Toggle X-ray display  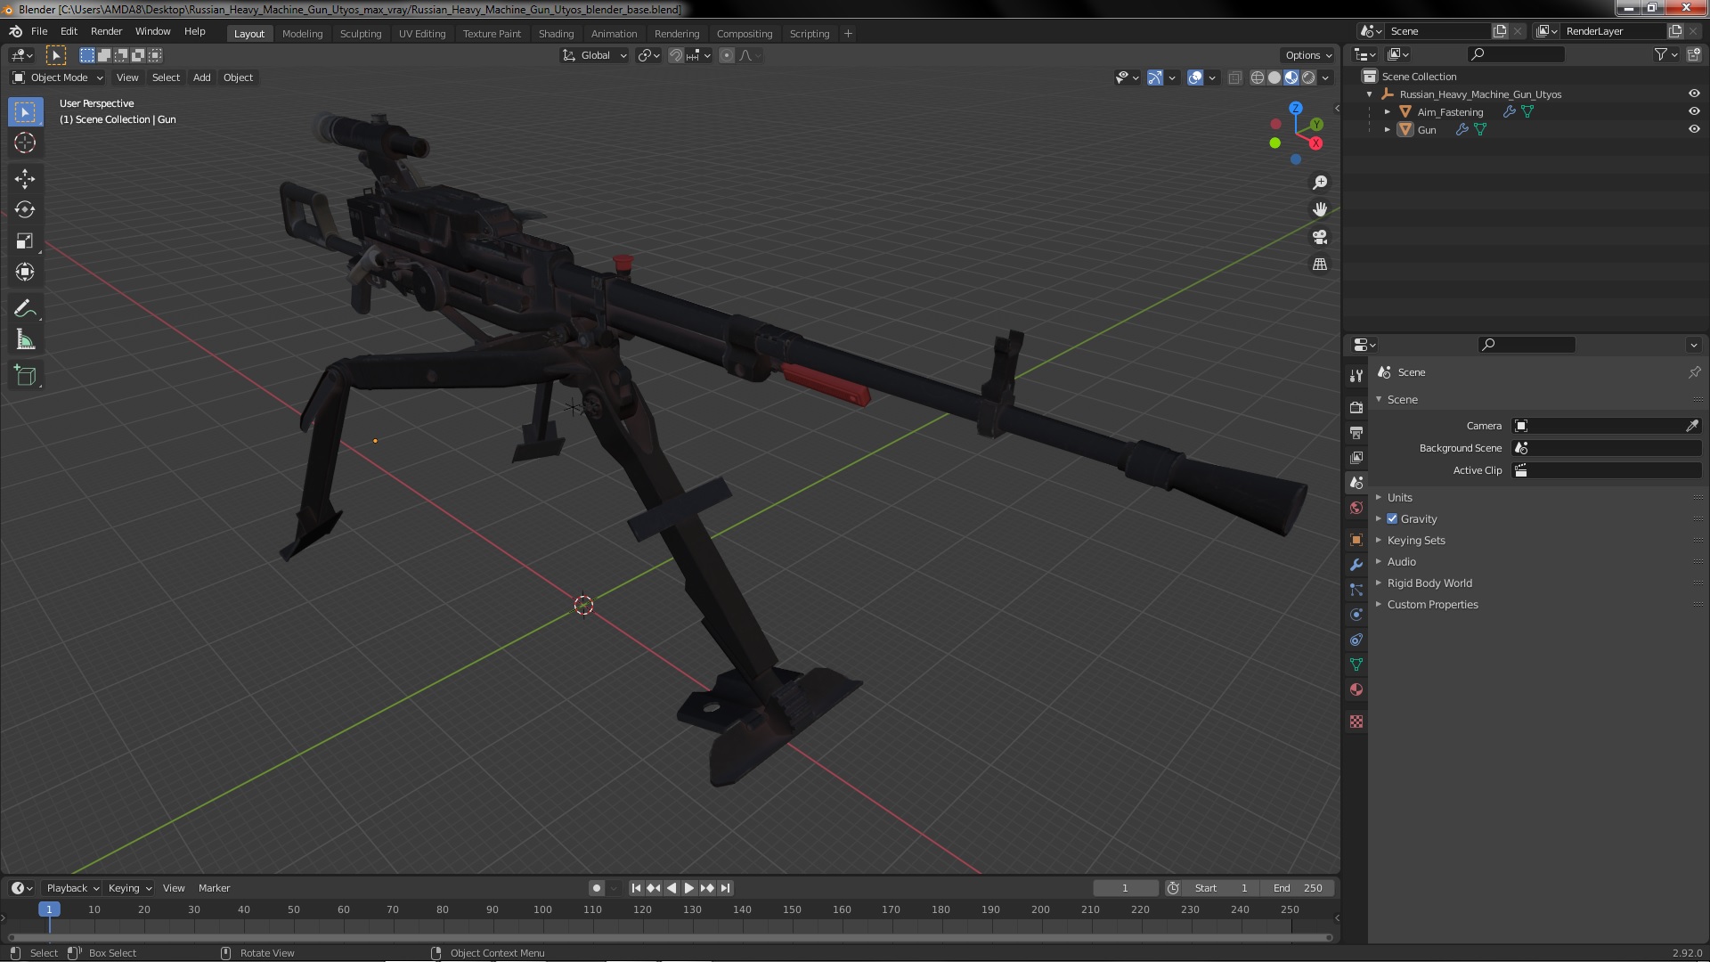[x=1234, y=77]
